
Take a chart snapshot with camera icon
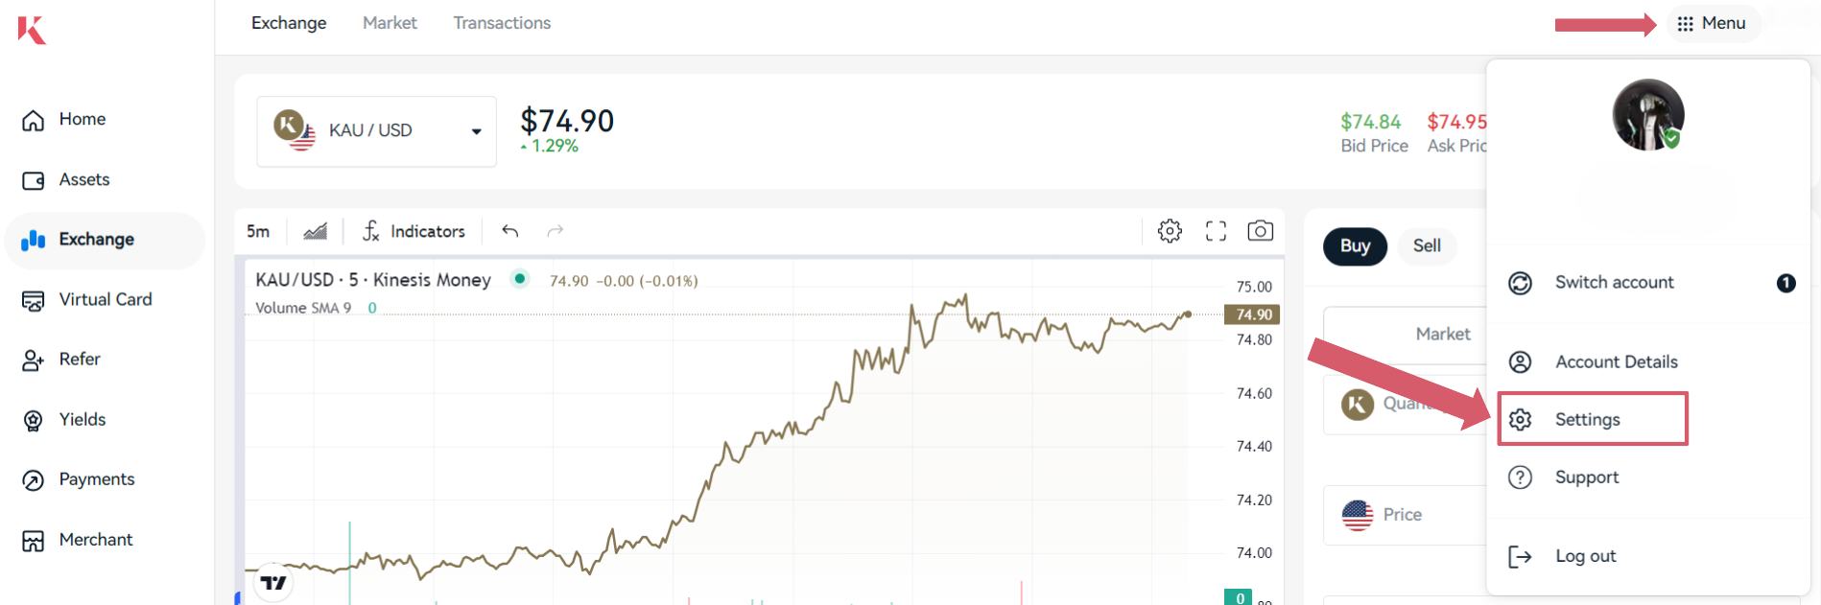(1260, 231)
